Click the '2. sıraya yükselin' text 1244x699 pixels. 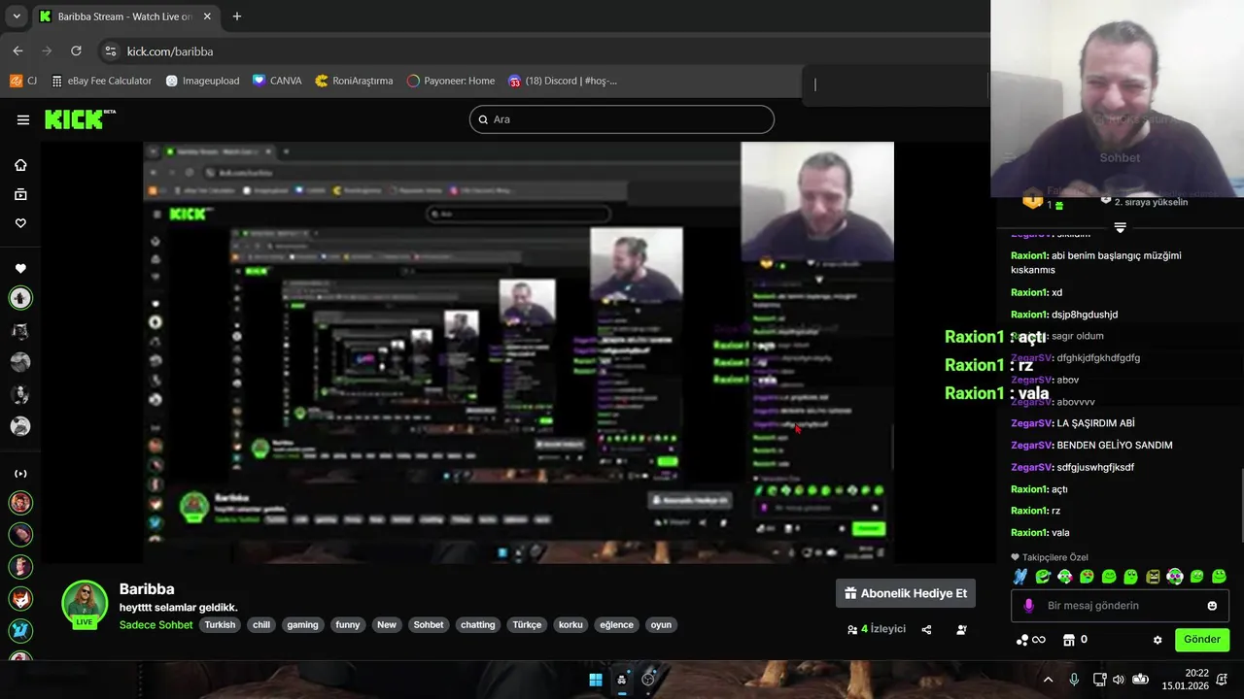pyautogui.click(x=1151, y=202)
